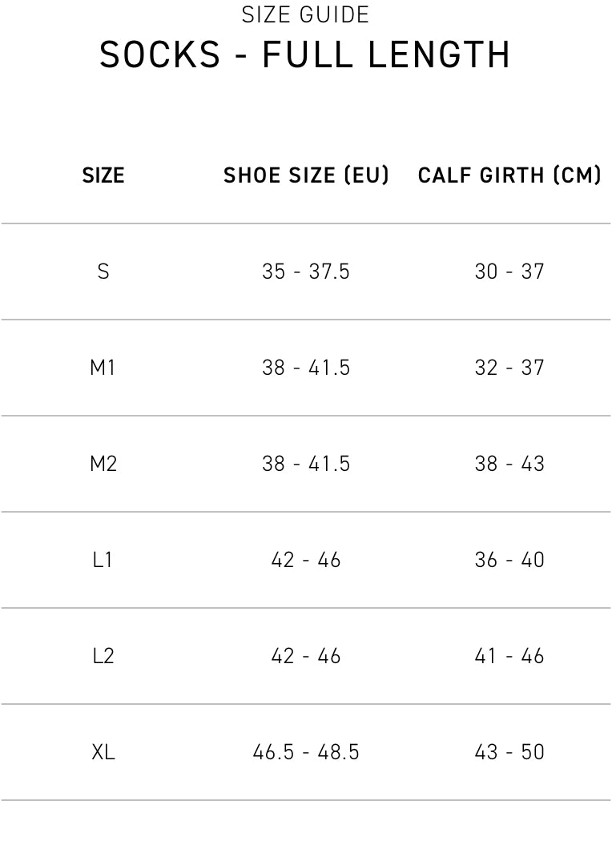Click the L1 size label
The width and height of the screenshot is (612, 849).
click(103, 560)
